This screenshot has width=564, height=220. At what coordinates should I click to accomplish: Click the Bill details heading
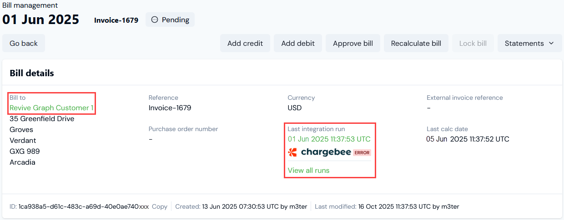click(x=32, y=73)
